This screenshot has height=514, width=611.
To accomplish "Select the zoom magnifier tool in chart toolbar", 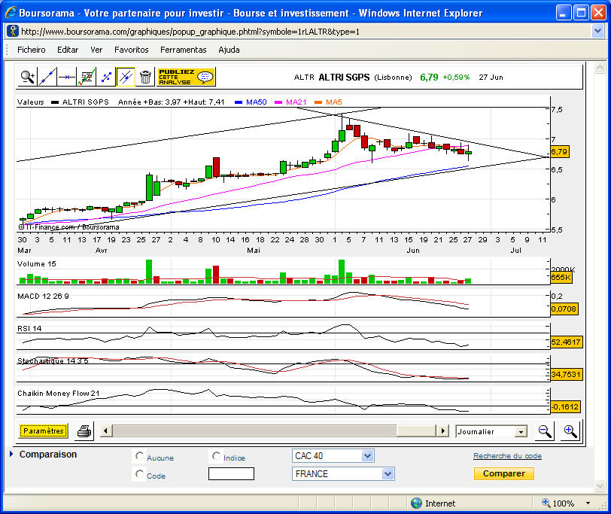I will point(28,77).
